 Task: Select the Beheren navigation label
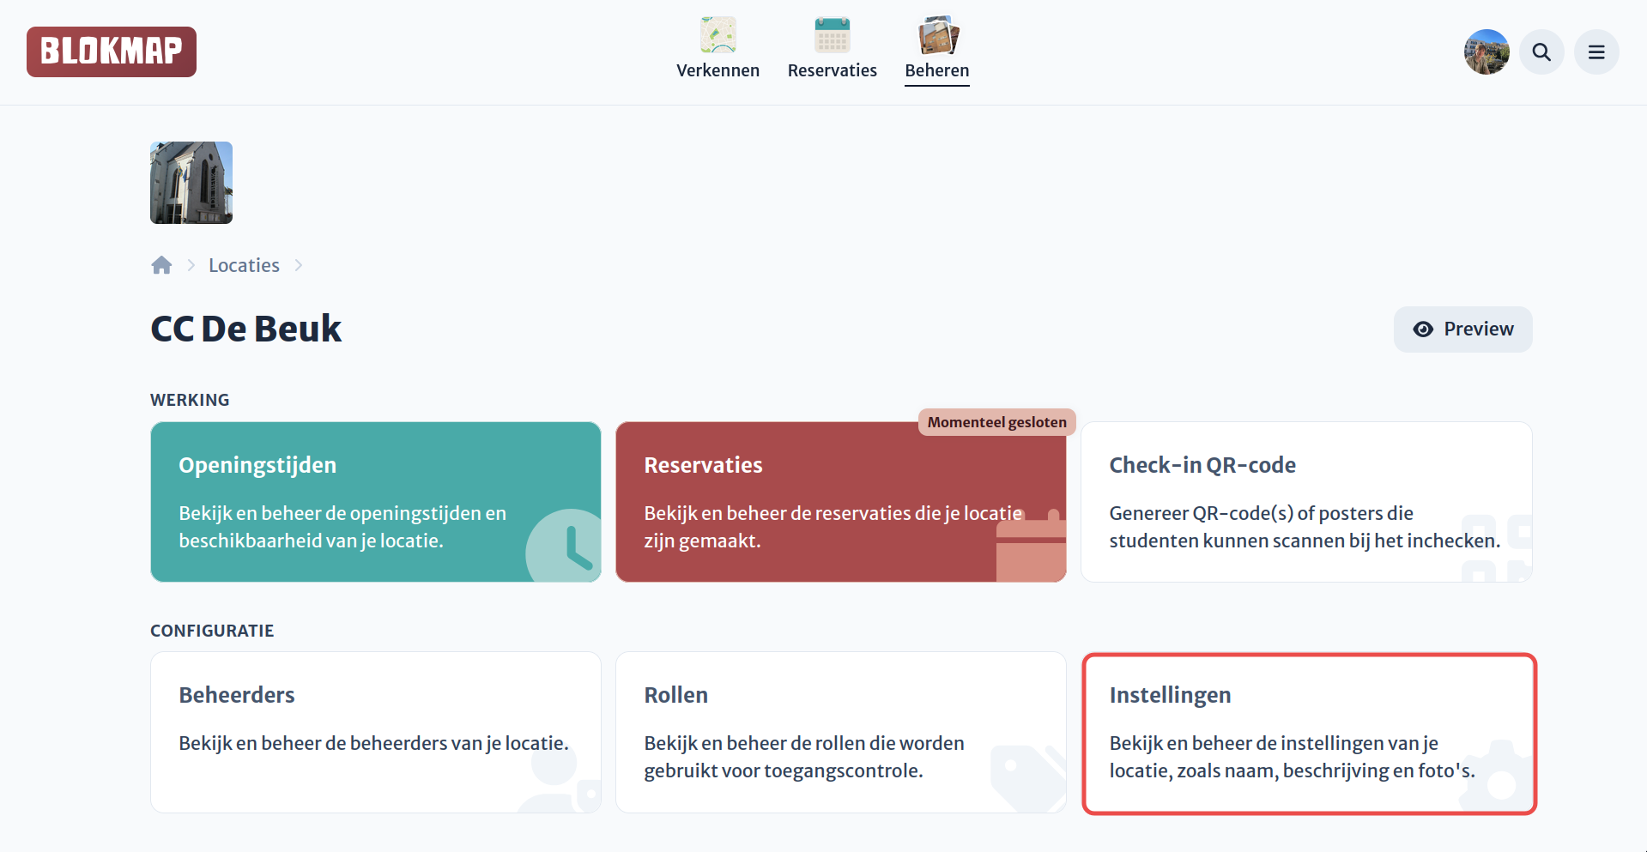[x=937, y=70]
